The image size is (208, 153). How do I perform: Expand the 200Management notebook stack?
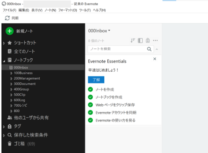coord(11,79)
